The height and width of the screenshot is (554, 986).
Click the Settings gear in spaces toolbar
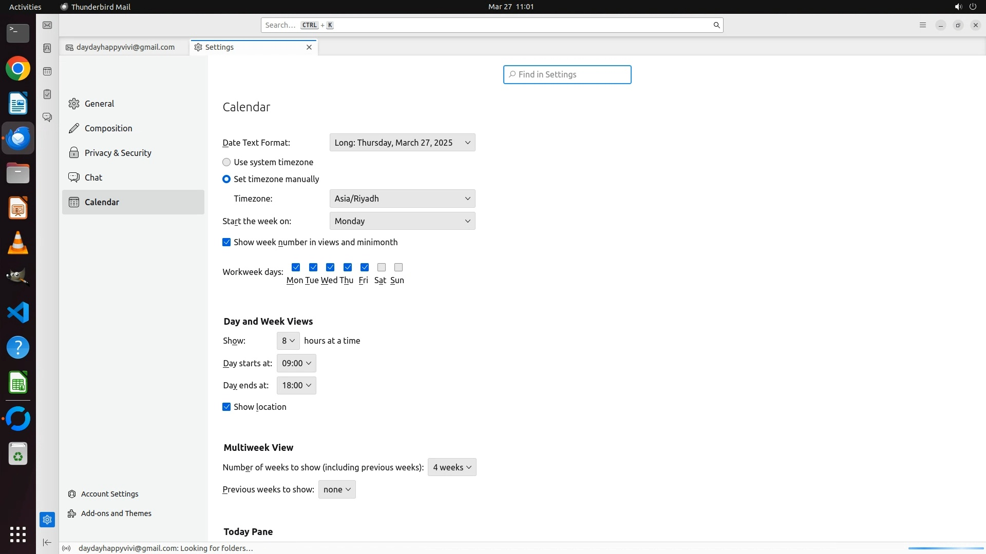click(47, 520)
